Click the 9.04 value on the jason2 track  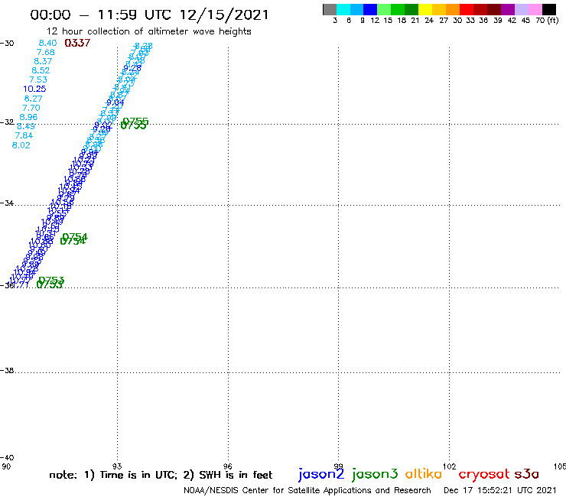[115, 102]
